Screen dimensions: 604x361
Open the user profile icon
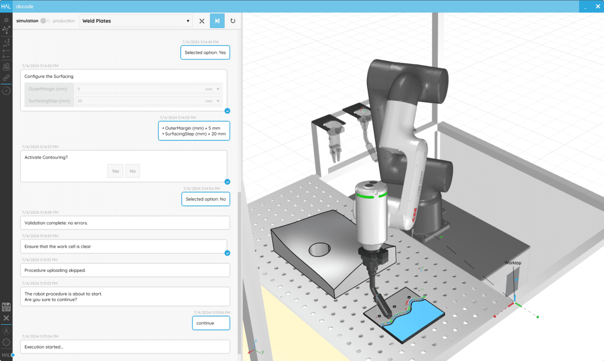(6, 331)
